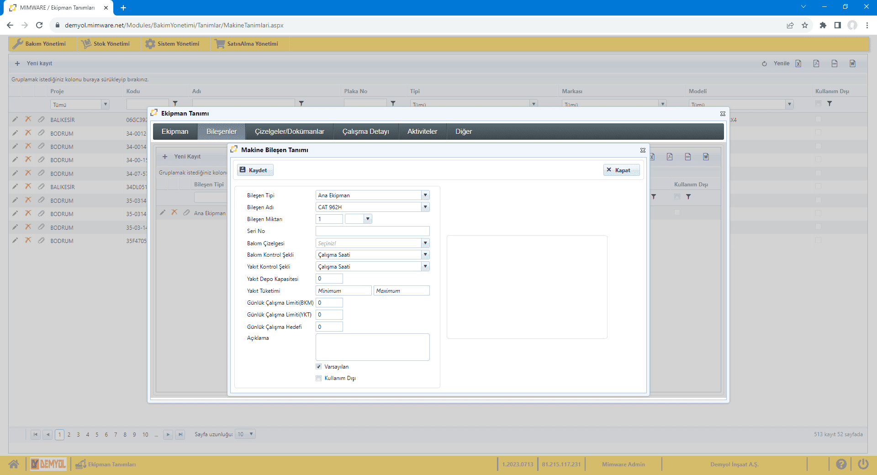Expand the Bileşen Tipi dropdown

coord(425,195)
